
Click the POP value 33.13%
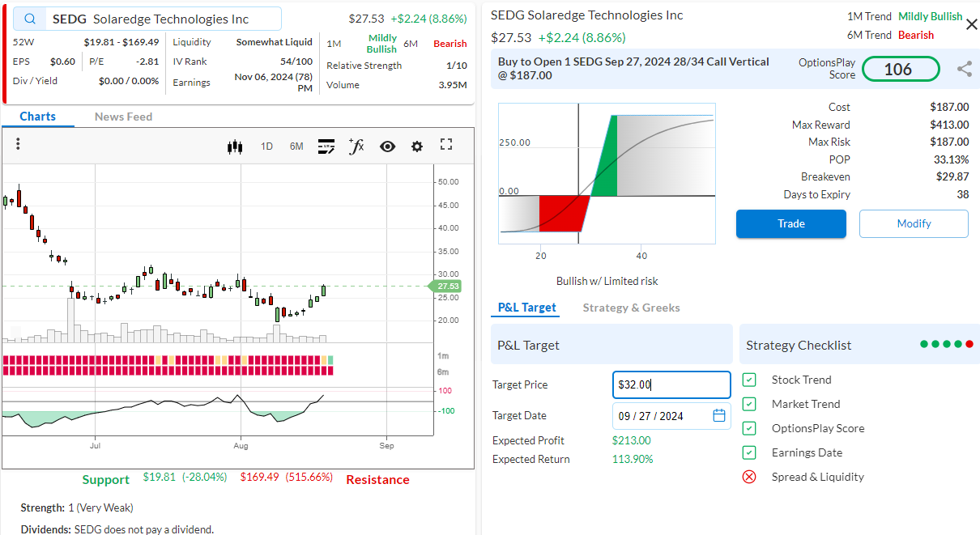point(951,159)
